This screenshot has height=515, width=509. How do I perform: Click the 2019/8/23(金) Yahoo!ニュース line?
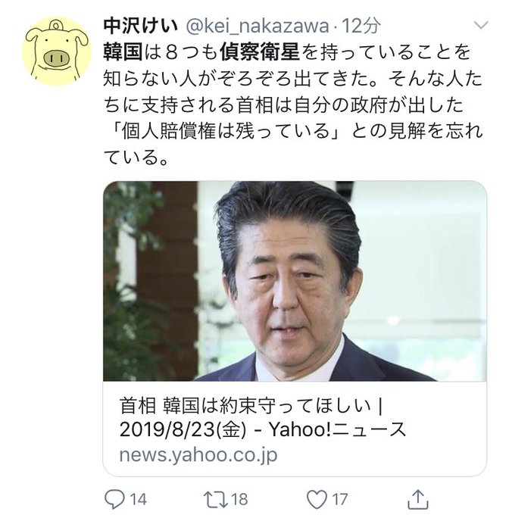pyautogui.click(x=263, y=430)
